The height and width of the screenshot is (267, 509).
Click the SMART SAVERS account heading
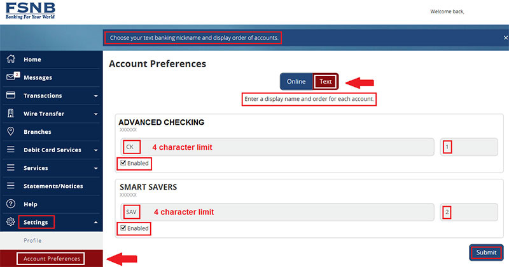coord(148,187)
